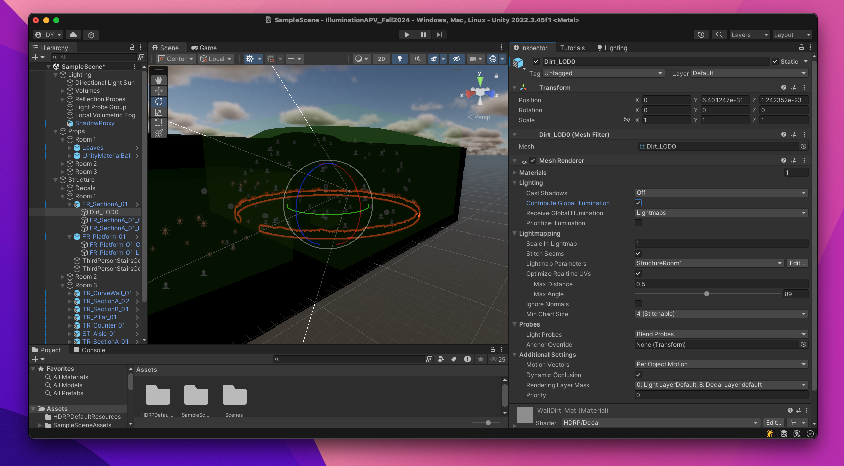Viewport: 844px width, 466px height.
Task: Step one frame forward
Action: pyautogui.click(x=439, y=35)
